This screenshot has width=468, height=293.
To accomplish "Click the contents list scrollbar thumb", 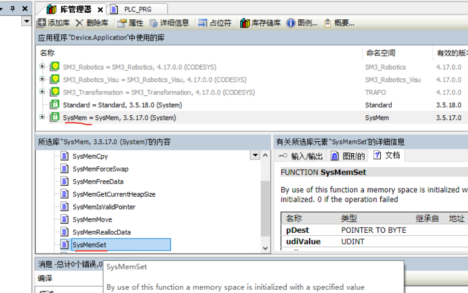I will click(x=265, y=208).
